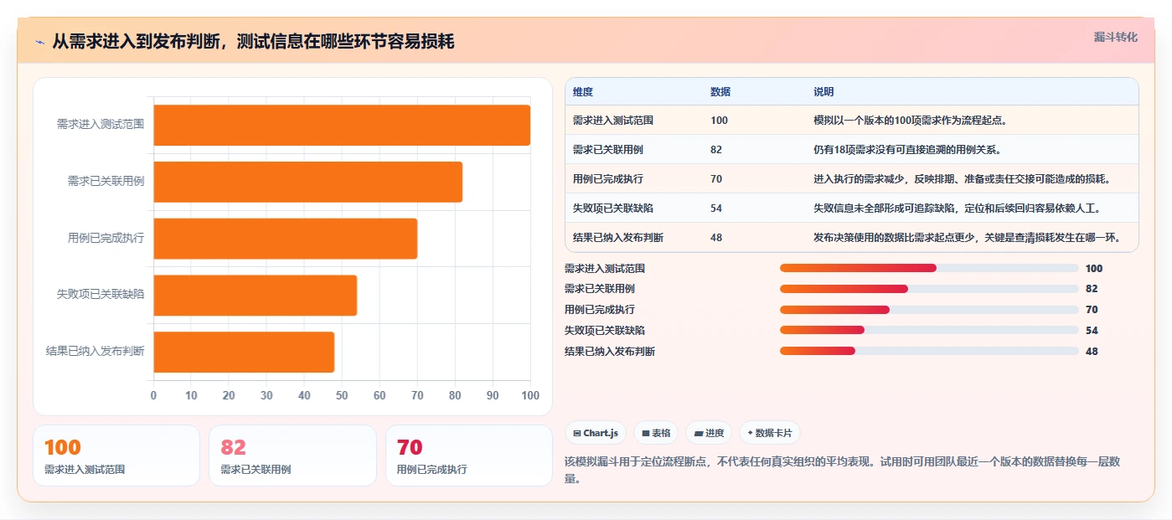
Task: Click progress list label 失败项已关联缺陷
Action: [x=605, y=331]
